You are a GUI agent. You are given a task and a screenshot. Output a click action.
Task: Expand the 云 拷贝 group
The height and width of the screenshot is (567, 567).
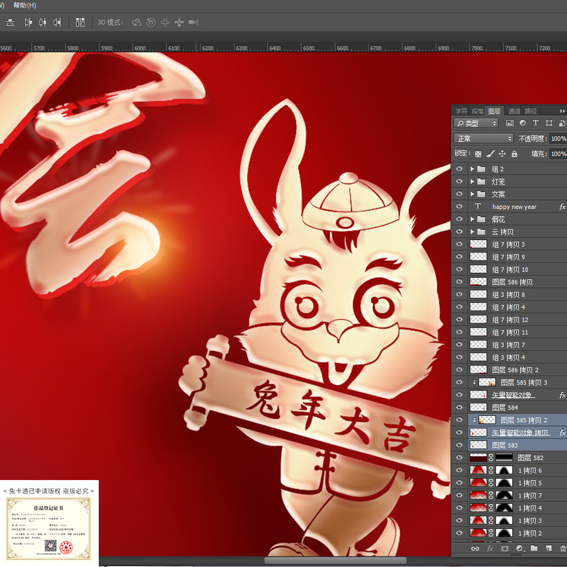(472, 232)
